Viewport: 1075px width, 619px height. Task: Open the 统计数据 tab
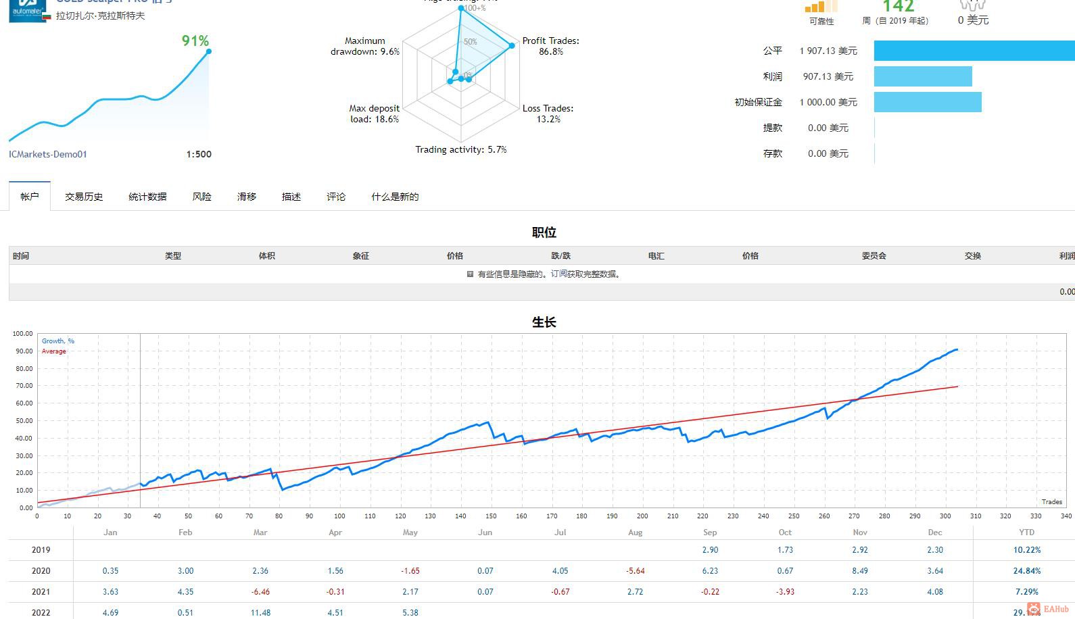[x=147, y=197]
